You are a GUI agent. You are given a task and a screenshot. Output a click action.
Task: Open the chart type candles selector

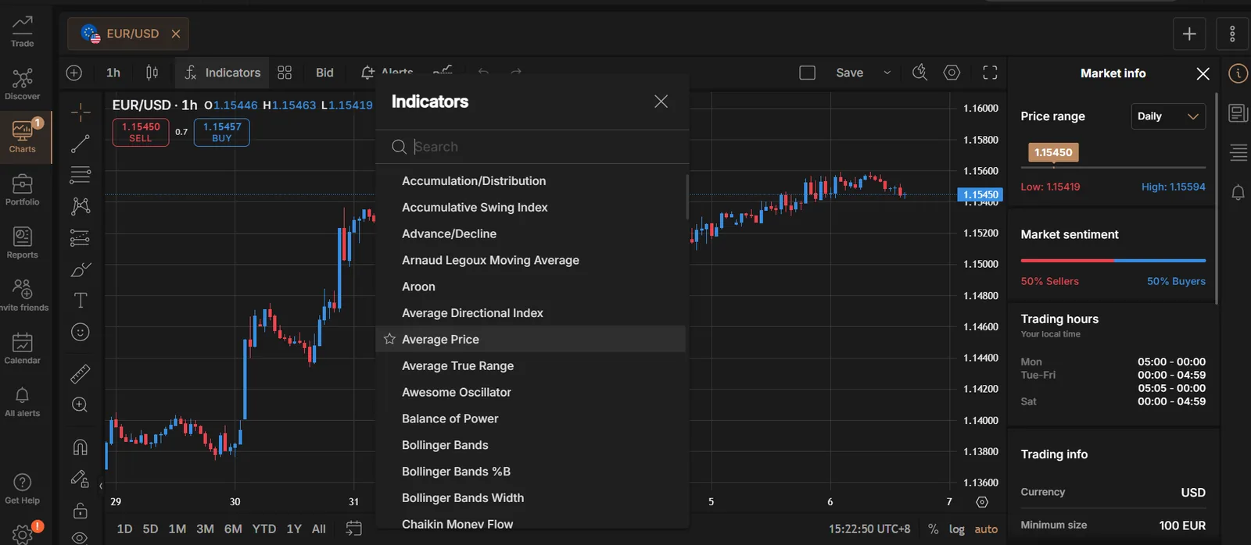point(152,73)
